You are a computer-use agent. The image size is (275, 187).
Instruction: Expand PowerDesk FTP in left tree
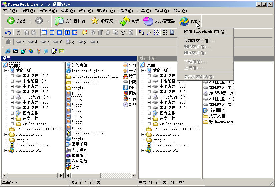6,151
